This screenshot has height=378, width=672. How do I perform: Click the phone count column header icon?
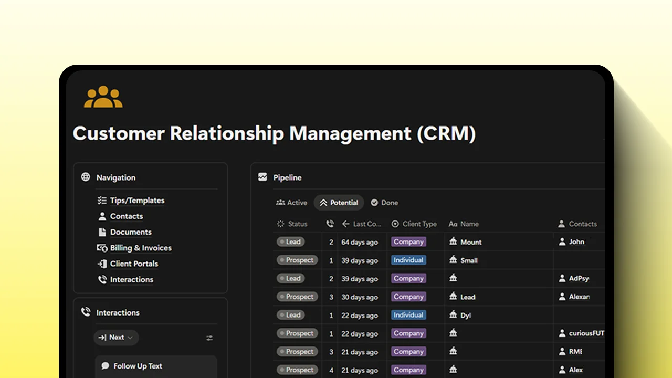tap(330, 224)
